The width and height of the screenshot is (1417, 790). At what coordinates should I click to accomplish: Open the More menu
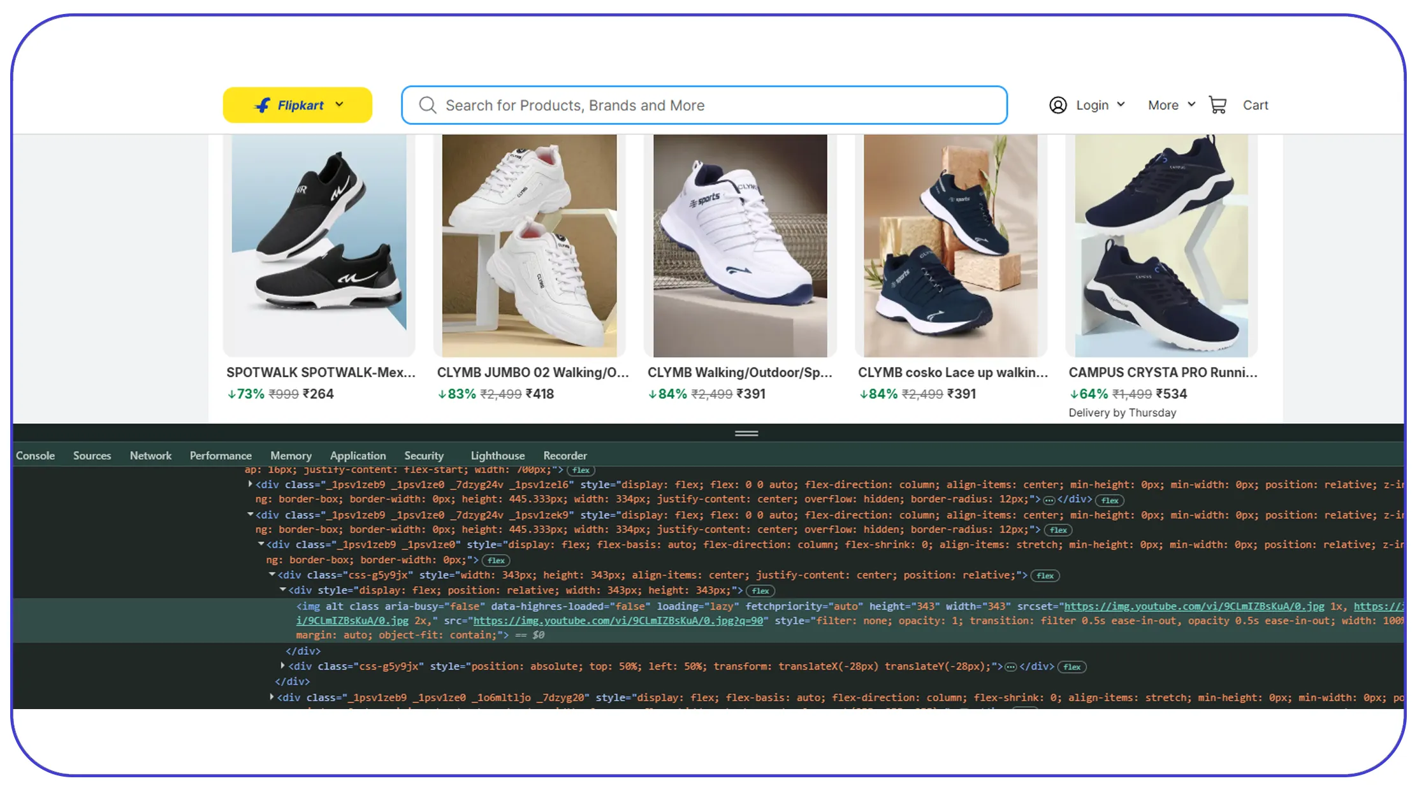1163,105
